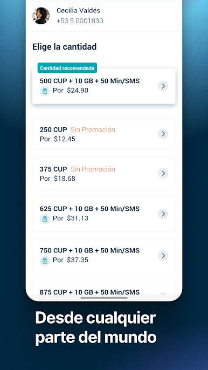Tap chevron arrow on 625 CUP offer

click(163, 214)
